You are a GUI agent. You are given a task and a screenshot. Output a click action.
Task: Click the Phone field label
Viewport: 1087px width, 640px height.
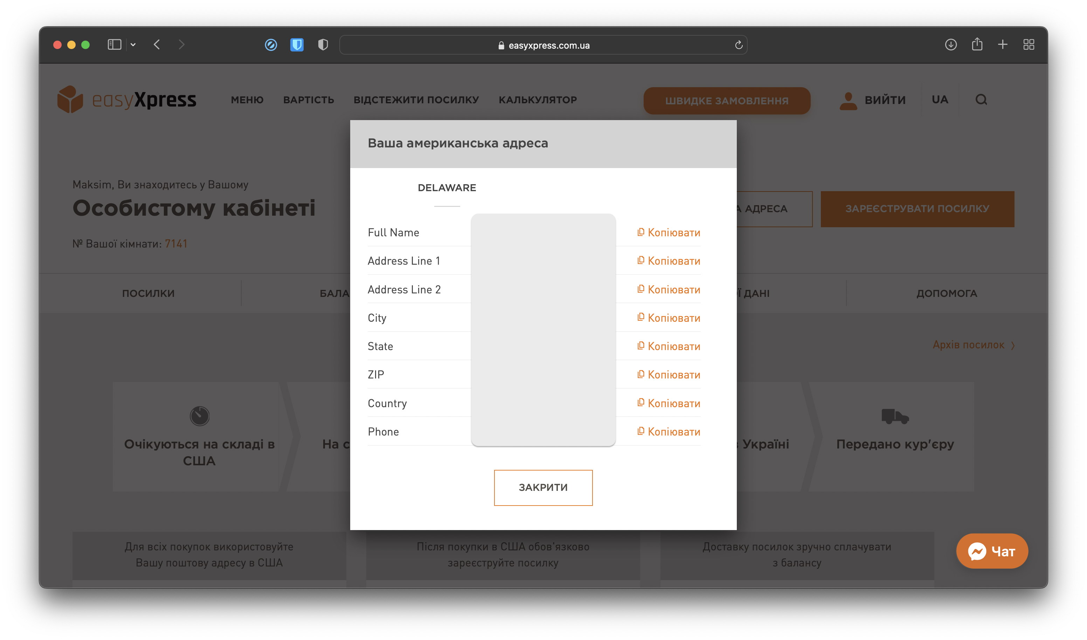click(x=383, y=432)
